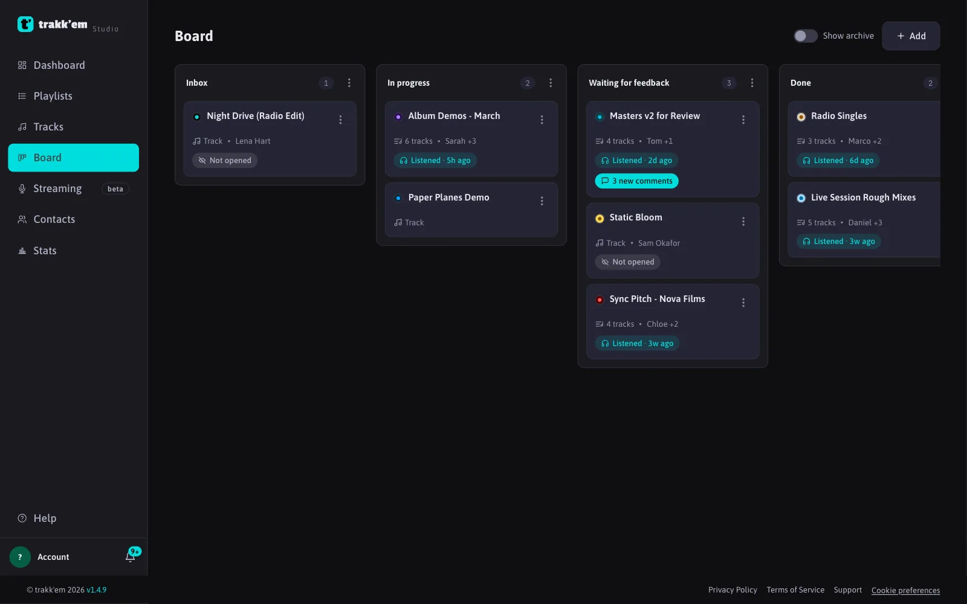
Task: Open Stats in sidebar
Action: 73,251
